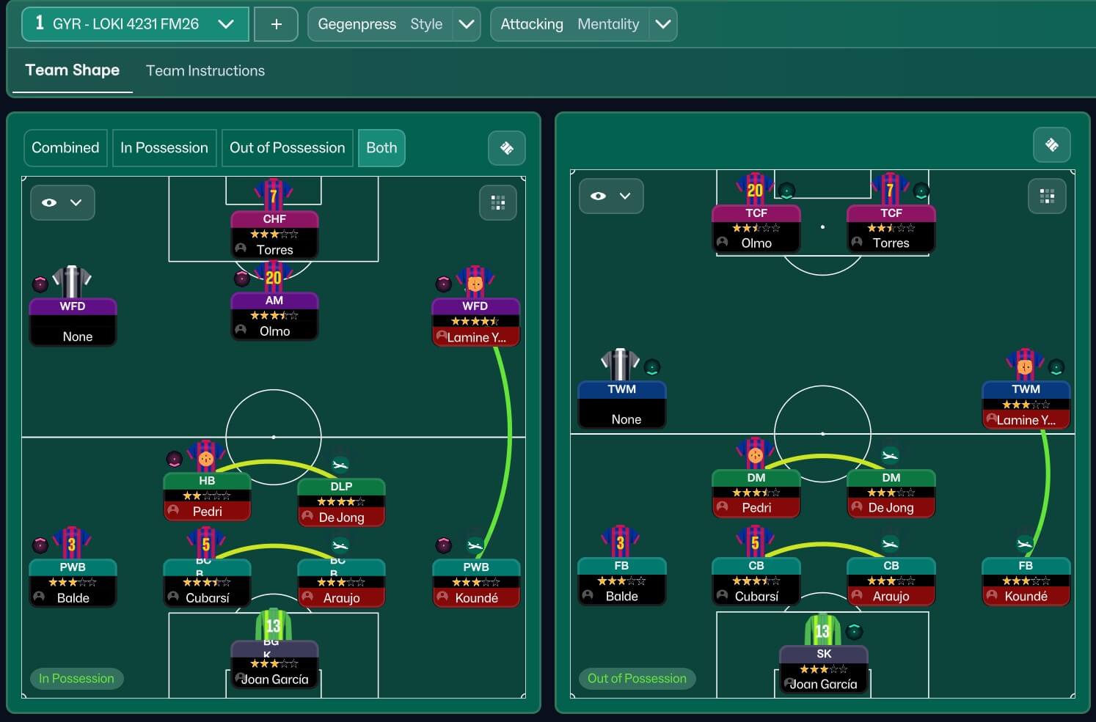The image size is (1096, 722).
Task: Toggle the Both view option
Action: pyautogui.click(x=381, y=148)
